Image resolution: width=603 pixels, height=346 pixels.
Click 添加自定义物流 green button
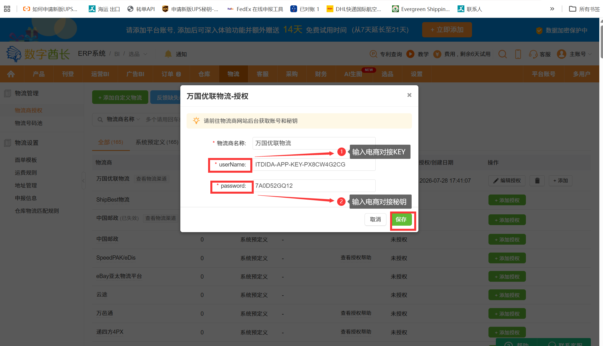(x=120, y=97)
